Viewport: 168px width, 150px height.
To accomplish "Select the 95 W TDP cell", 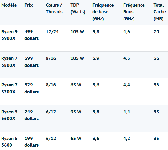I will tap(76, 112).
